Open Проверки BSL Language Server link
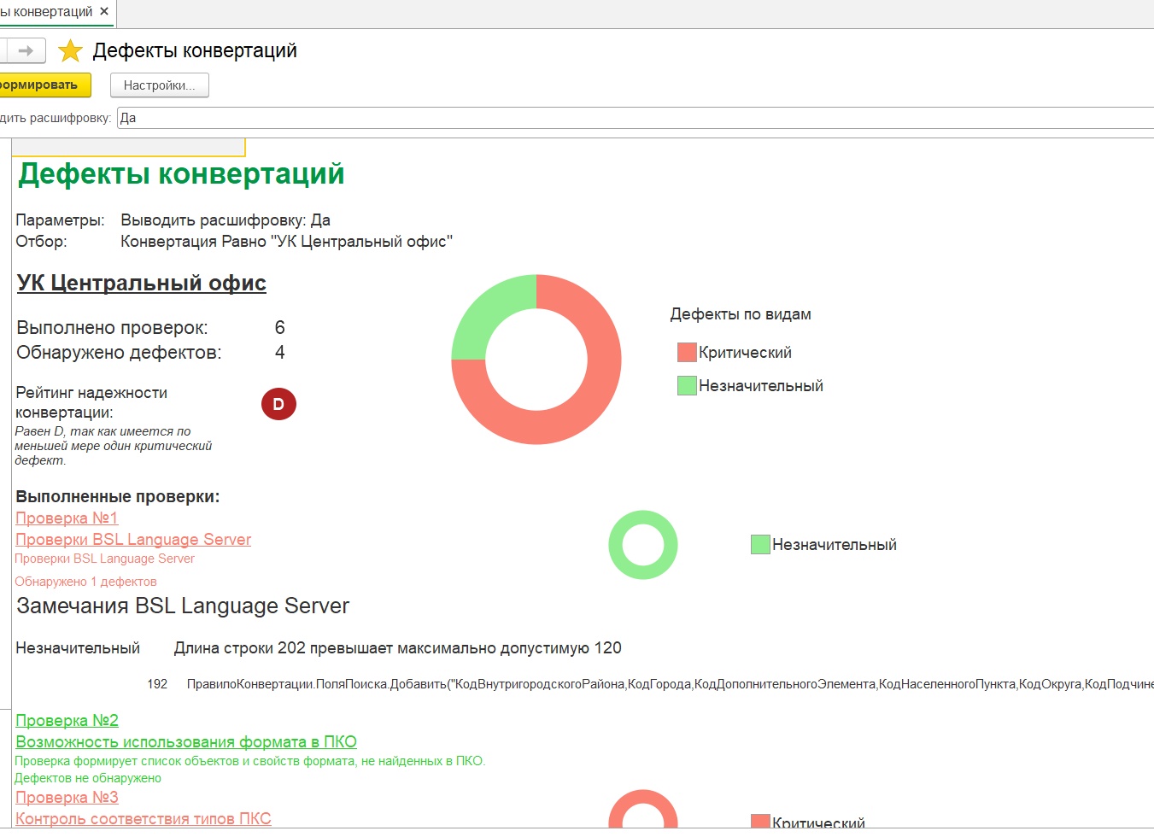 pos(133,540)
